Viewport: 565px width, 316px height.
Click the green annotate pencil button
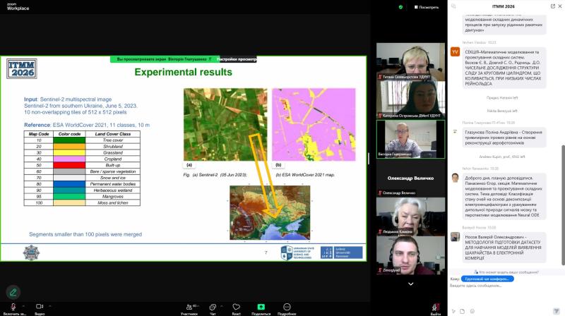[x=12, y=291]
